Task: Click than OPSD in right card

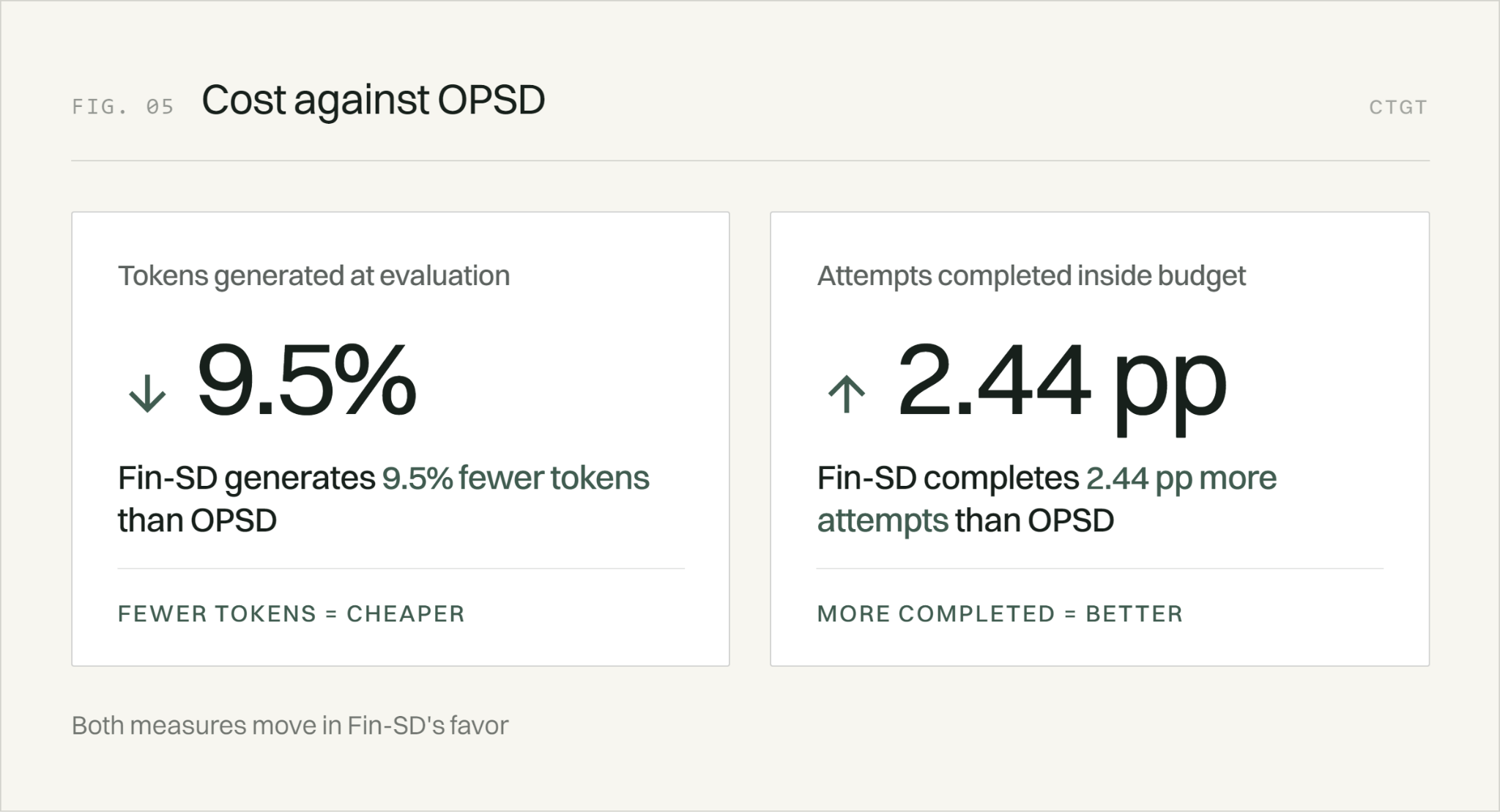Action: click(x=1034, y=521)
